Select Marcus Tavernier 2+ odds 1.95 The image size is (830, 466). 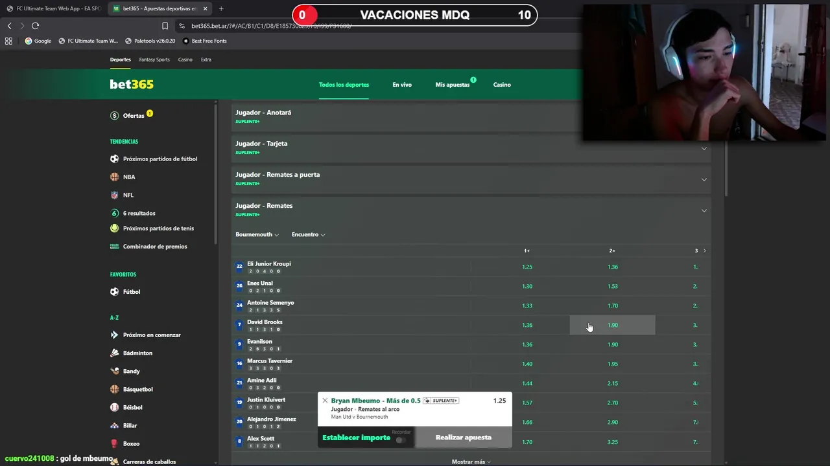pyautogui.click(x=612, y=364)
